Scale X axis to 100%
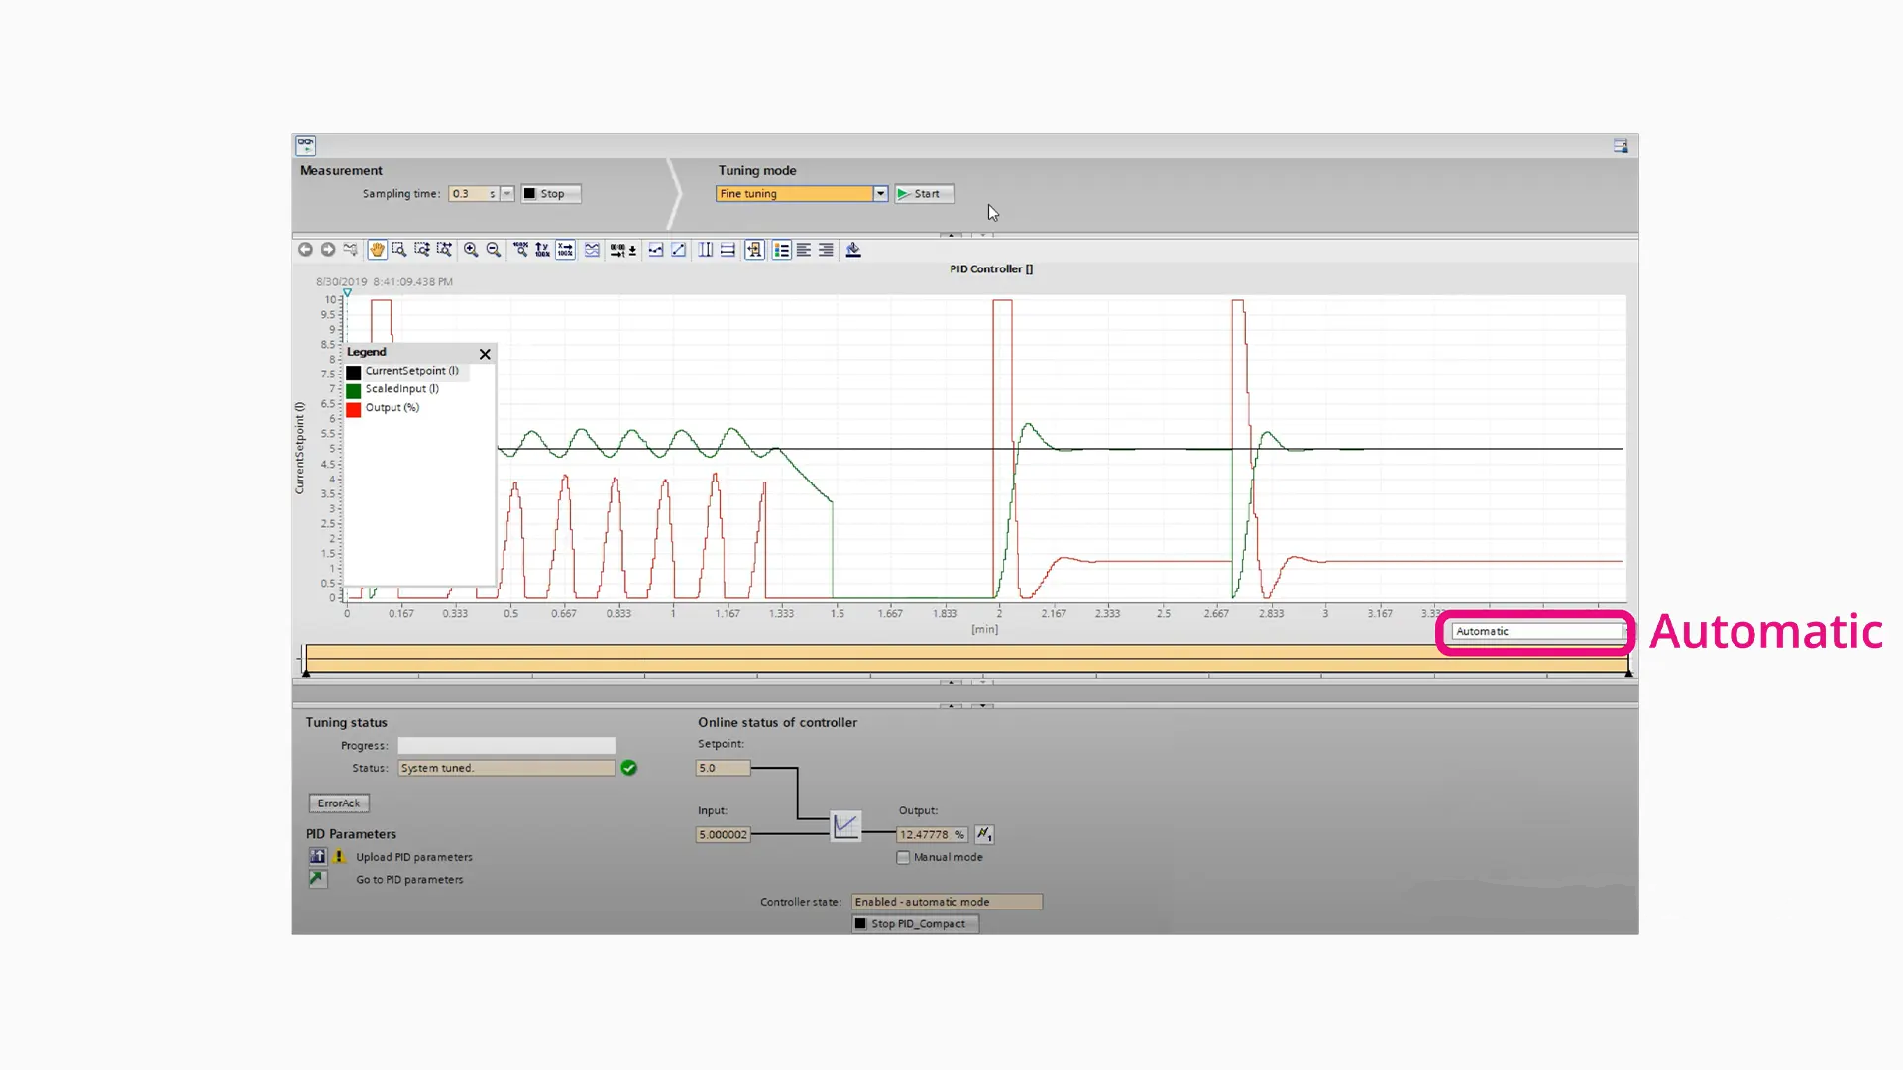Screen dimensions: 1903x1070 point(565,250)
